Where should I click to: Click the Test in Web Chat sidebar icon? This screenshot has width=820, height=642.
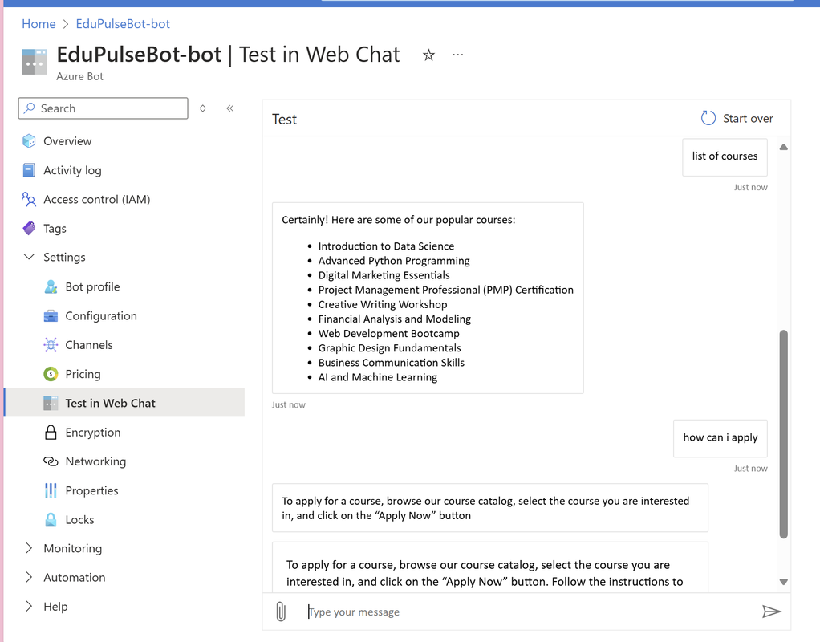[51, 403]
